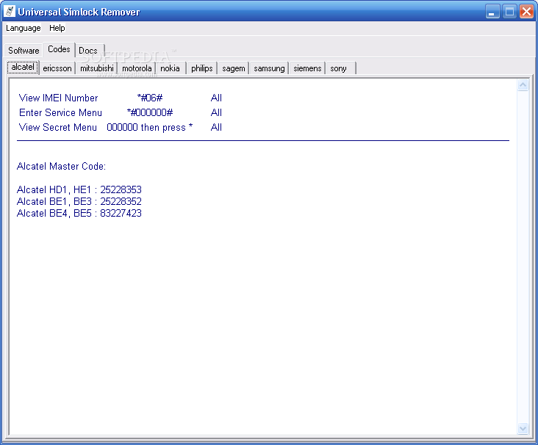Screen dimensions: 538x445
Task: Click the 'Alcatel BE1, BE3 : 25228352' line
Action: (79, 202)
